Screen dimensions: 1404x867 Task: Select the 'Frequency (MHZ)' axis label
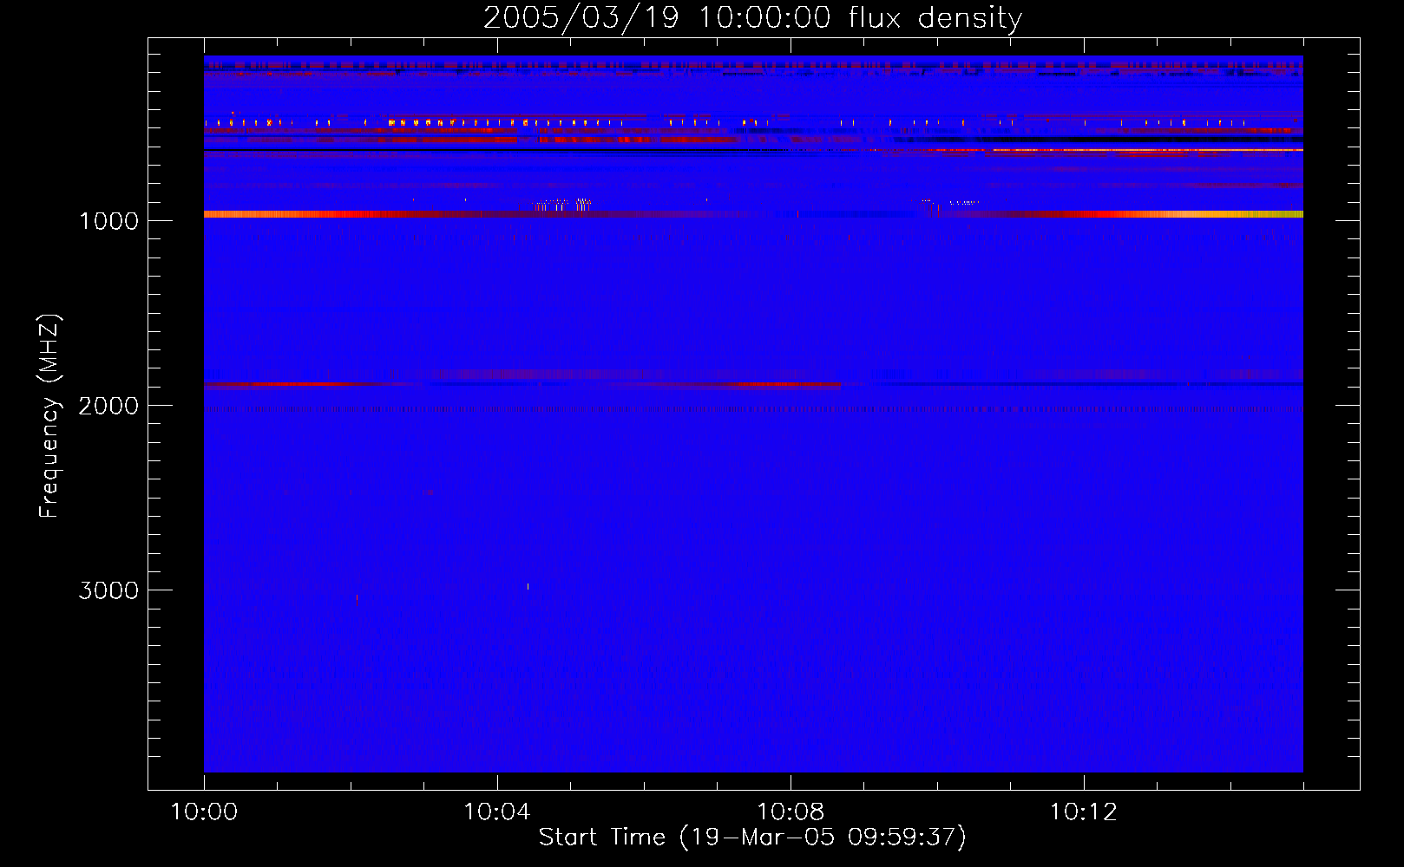pyautogui.click(x=50, y=416)
